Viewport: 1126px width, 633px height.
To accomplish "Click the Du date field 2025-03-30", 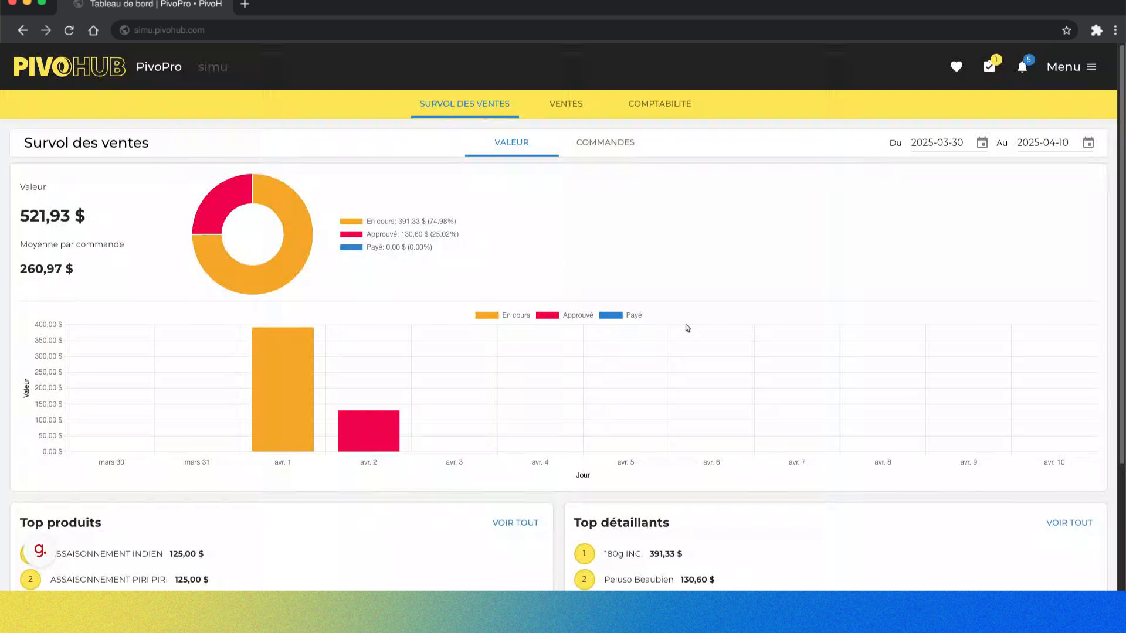I will pos(937,142).
